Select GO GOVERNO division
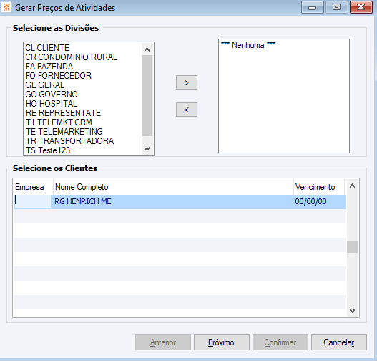Viewport: 377px width, 361px height. click(x=52, y=95)
